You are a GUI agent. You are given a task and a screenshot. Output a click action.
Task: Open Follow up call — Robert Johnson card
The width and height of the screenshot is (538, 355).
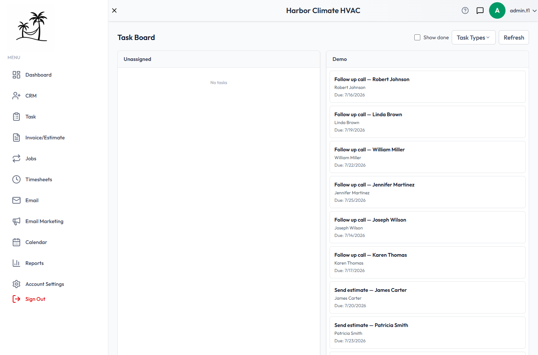click(427, 87)
